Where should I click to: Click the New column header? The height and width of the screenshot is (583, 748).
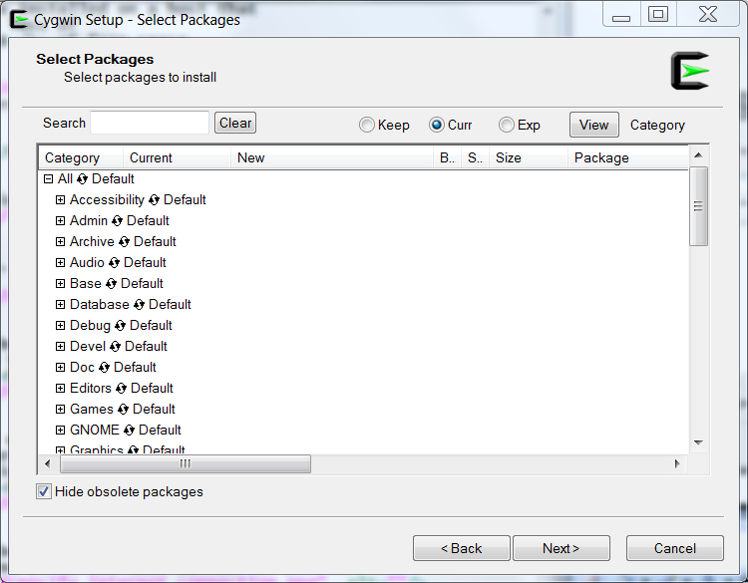pos(332,157)
